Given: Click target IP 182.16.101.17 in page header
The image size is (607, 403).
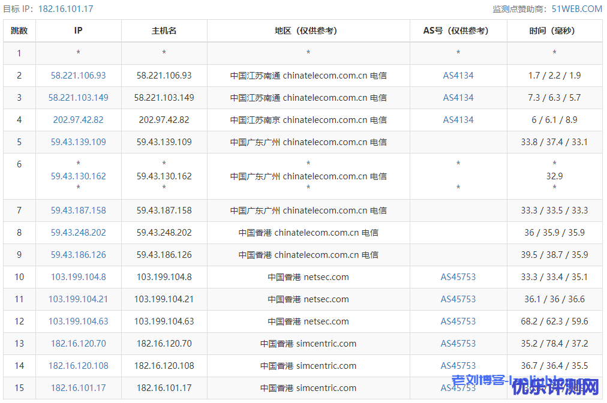Looking at the screenshot, I should [65, 9].
